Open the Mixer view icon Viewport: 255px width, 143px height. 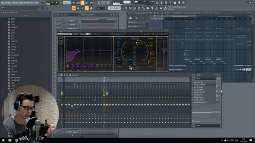click(139, 8)
